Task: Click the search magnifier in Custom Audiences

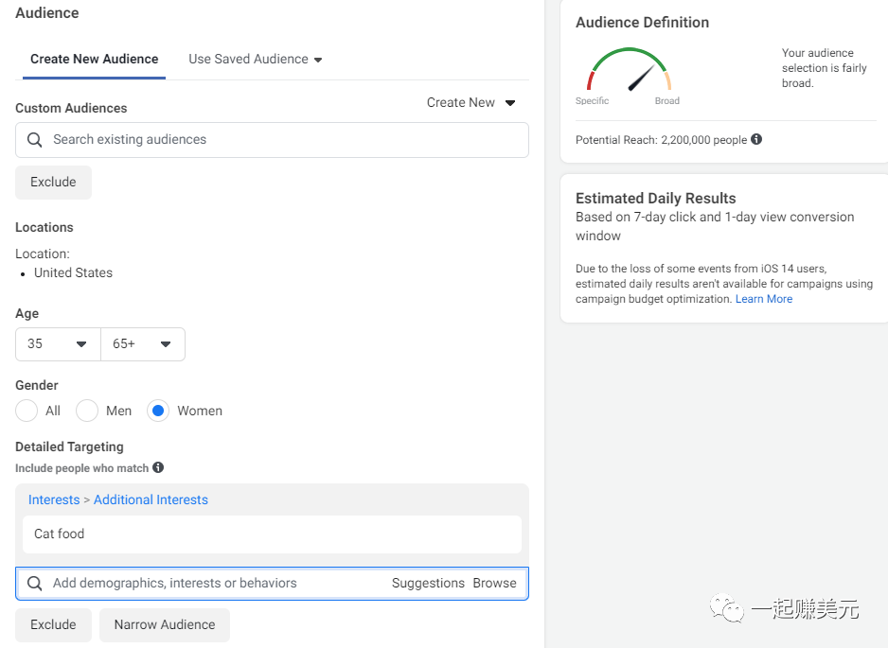Action: (x=35, y=140)
